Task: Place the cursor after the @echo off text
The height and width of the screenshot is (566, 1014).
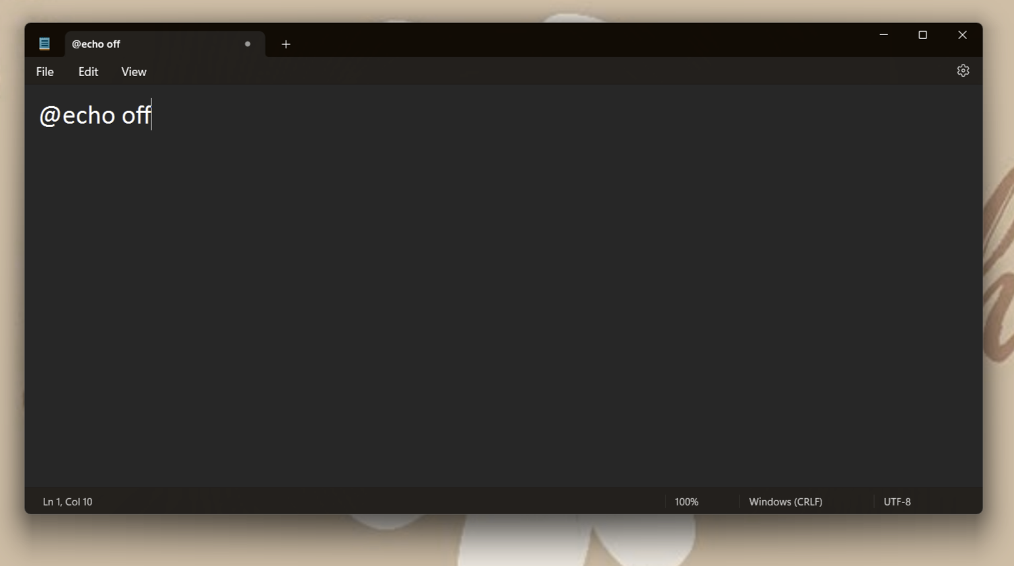Action: tap(152, 115)
